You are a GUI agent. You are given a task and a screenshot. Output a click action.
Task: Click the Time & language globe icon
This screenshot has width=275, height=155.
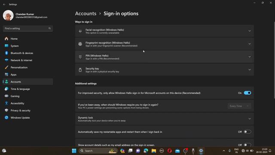click(x=6, y=89)
